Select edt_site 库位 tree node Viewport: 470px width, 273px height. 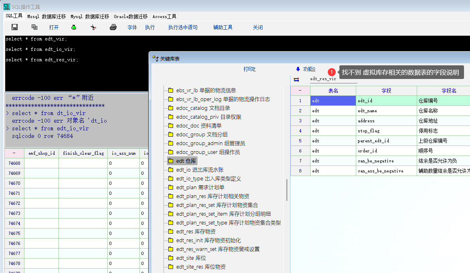point(191,258)
